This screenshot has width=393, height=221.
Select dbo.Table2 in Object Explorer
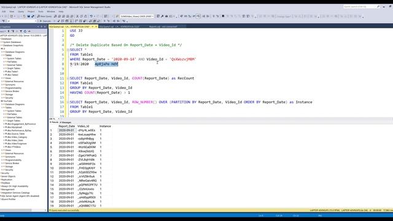tap(12, 75)
